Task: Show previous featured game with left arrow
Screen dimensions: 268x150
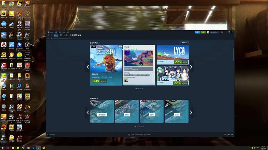Action: point(88,67)
